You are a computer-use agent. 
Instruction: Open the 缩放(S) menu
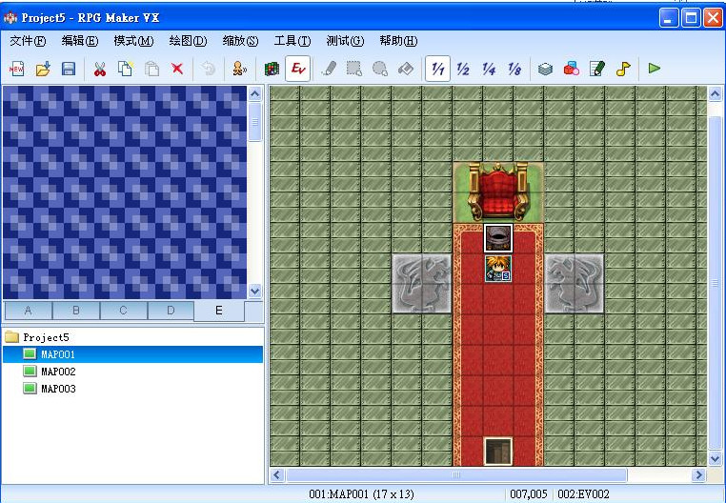[240, 41]
